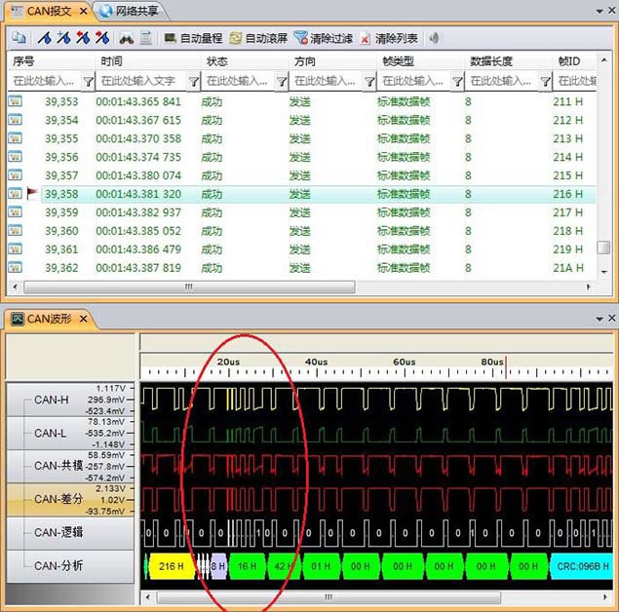Click the copy icon in the CAN message toolbar
This screenshot has width=619, height=612.
pyautogui.click(x=18, y=39)
